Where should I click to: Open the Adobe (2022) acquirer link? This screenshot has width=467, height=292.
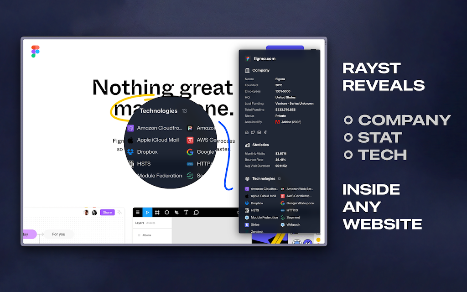pyautogui.click(x=291, y=122)
